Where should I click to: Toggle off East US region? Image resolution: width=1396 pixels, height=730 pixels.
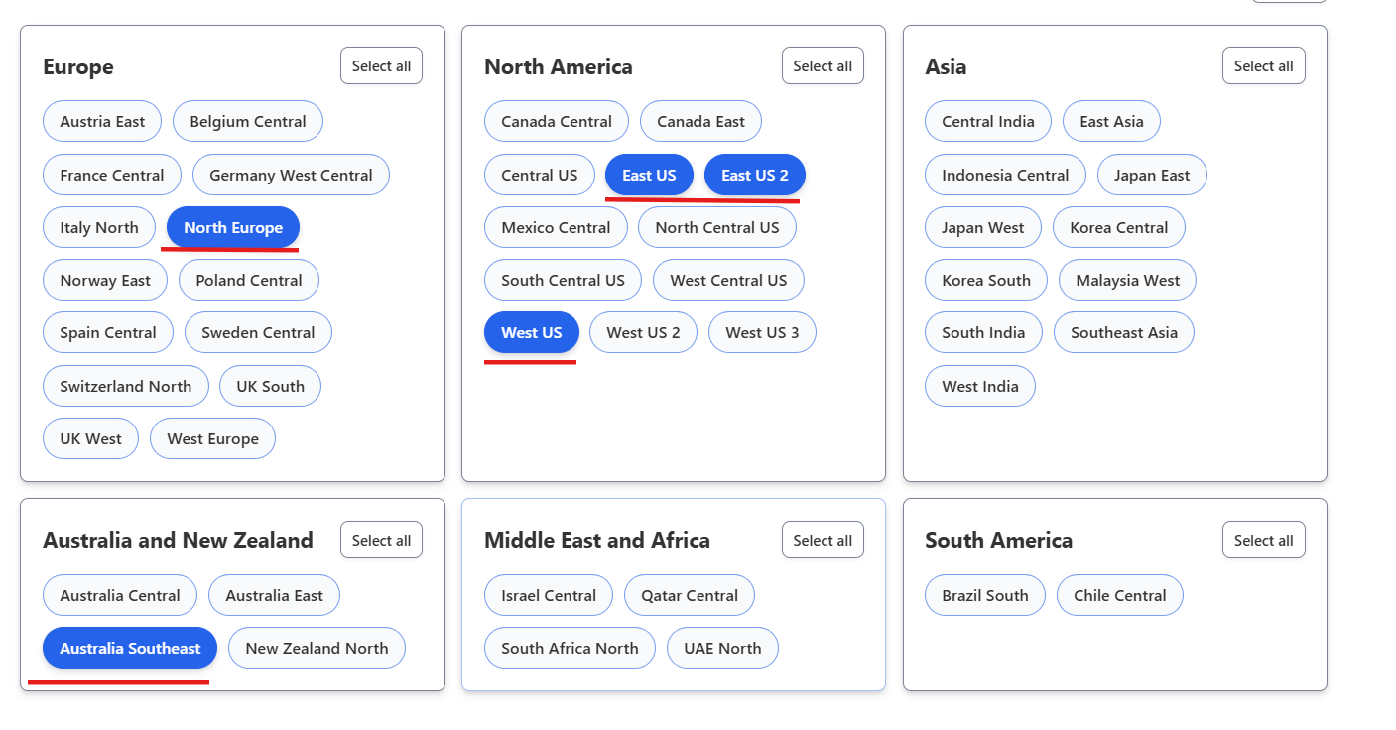pos(649,176)
